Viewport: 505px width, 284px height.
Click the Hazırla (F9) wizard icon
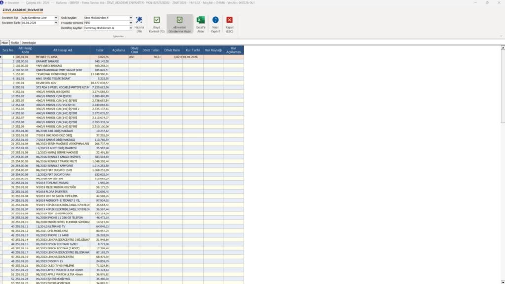139,20
